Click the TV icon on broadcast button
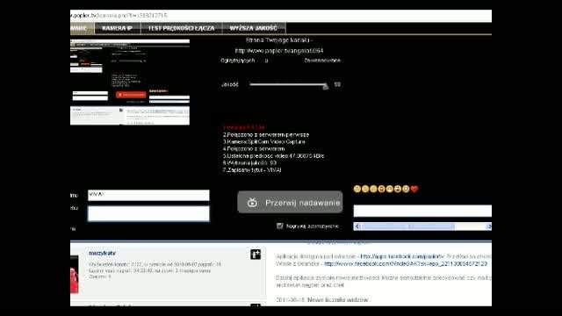 [x=252, y=203]
